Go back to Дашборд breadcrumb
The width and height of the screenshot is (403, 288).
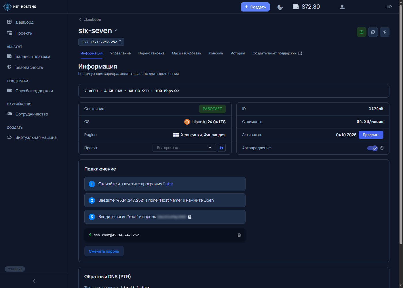pyautogui.click(x=90, y=20)
